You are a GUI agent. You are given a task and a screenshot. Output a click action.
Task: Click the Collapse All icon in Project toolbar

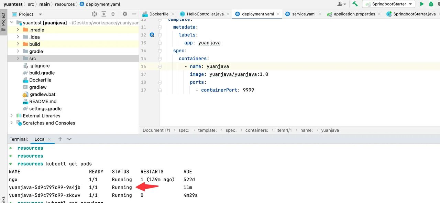click(113, 14)
